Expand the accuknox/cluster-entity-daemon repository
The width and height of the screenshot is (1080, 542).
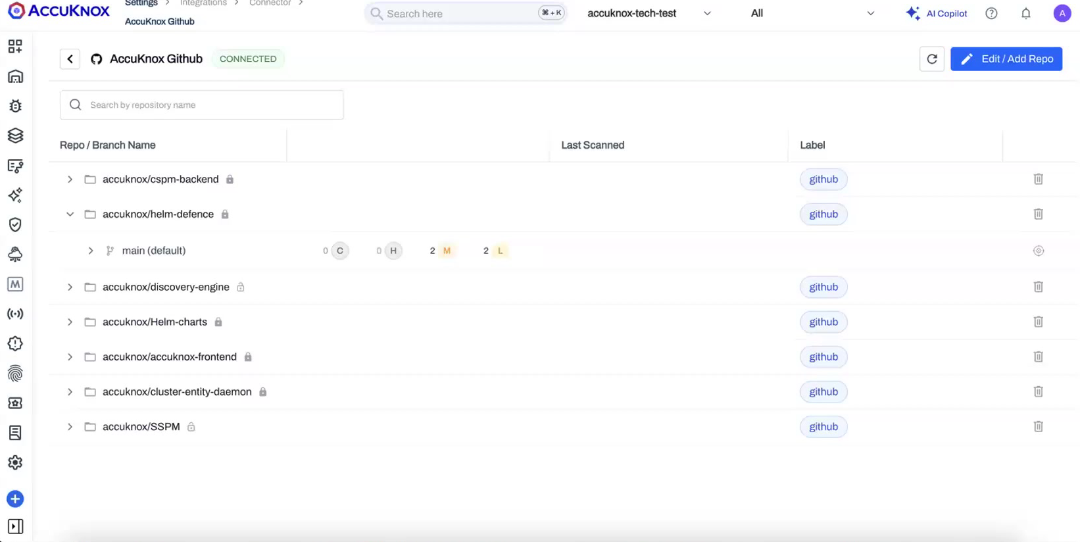70,392
